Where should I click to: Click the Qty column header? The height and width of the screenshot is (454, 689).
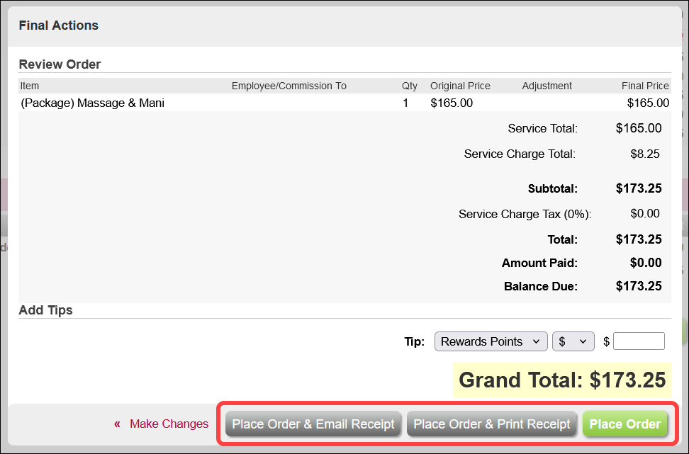(x=410, y=86)
